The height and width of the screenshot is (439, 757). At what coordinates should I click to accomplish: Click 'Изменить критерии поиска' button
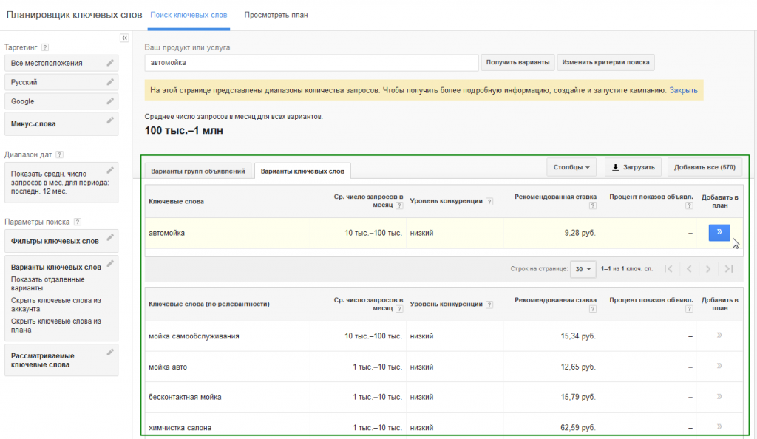point(606,62)
